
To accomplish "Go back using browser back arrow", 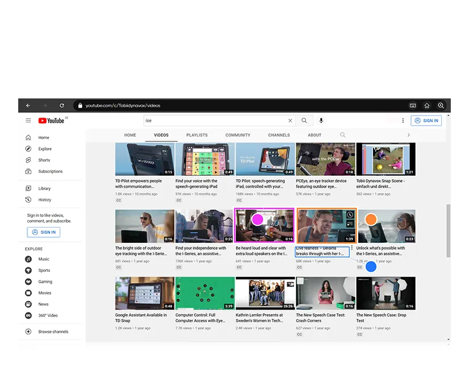I will (x=28, y=105).
